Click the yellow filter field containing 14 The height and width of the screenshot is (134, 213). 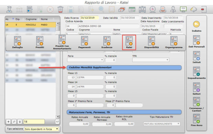click(x=34, y=122)
